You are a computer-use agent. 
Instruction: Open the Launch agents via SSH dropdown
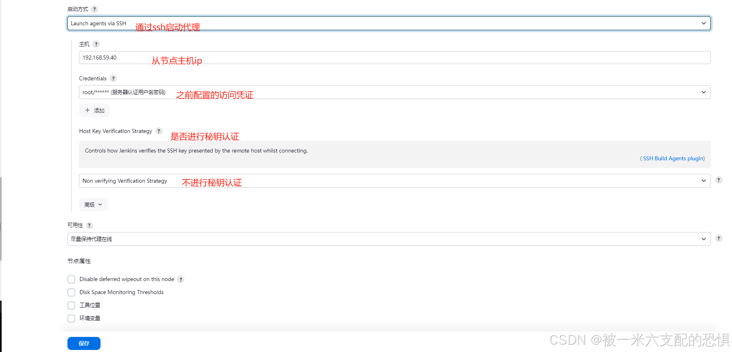(x=389, y=23)
